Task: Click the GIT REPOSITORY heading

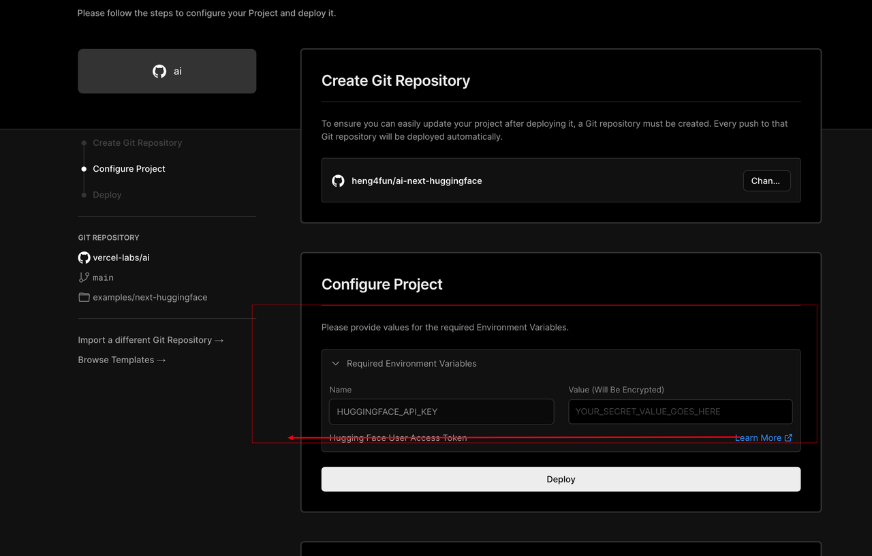Action: 108,238
